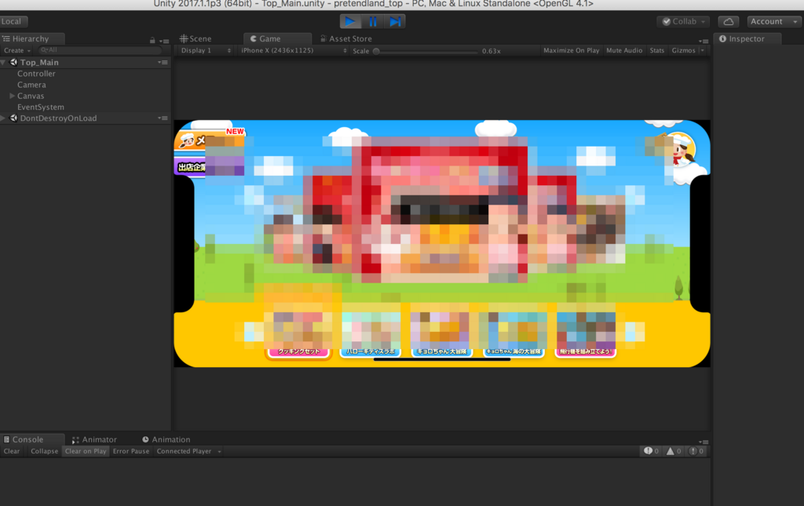Screen dimensions: 804x506
Task: Open the Create dropdown in Hierarchy
Action: coord(17,50)
